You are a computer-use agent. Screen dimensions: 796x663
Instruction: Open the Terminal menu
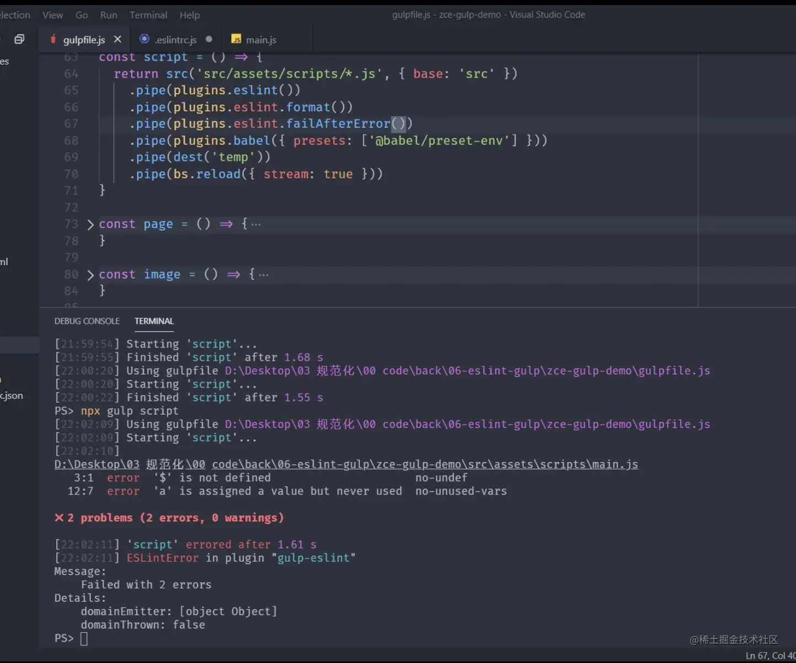(x=148, y=15)
